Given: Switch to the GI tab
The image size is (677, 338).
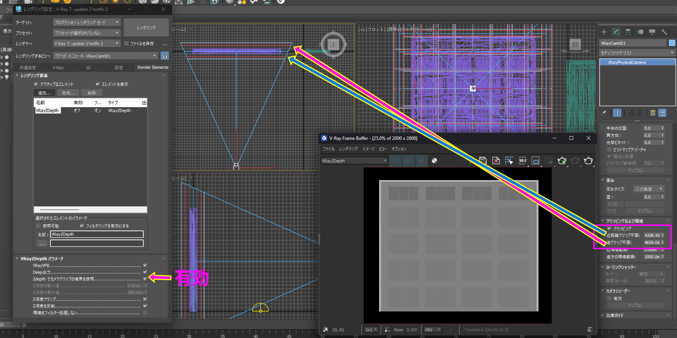Looking at the screenshot, I should (88, 68).
